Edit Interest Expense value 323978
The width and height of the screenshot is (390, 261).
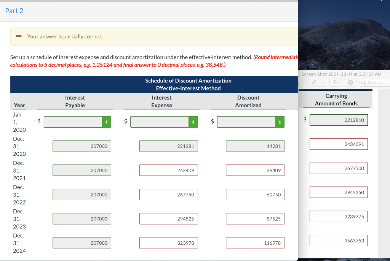[x=169, y=243]
